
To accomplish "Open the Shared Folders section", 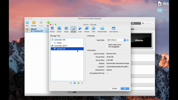I will coord(102,29).
